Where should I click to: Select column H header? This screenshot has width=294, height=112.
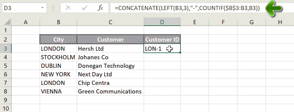[280, 22]
